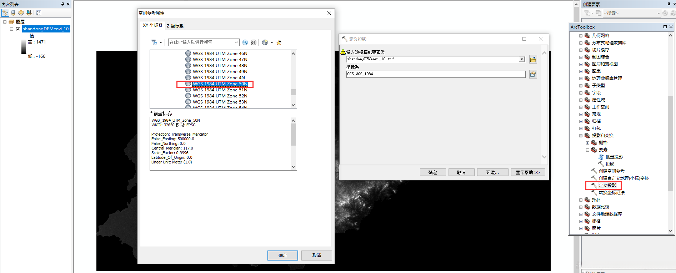Click the add to favorites star icon
The image size is (676, 273).
coord(279,42)
